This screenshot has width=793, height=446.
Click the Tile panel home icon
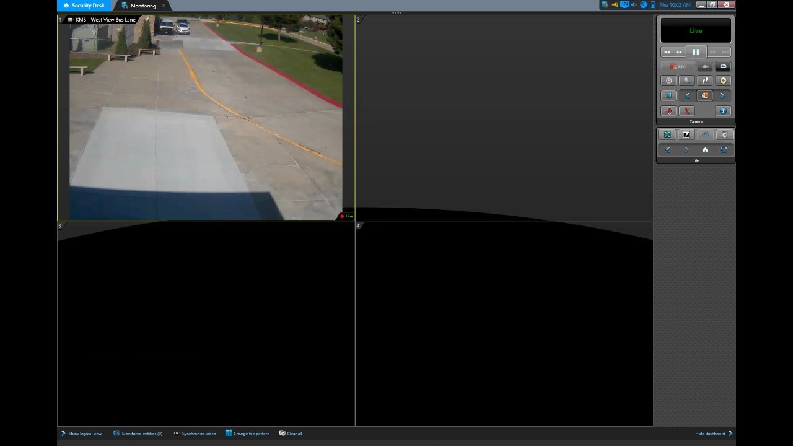(x=705, y=150)
